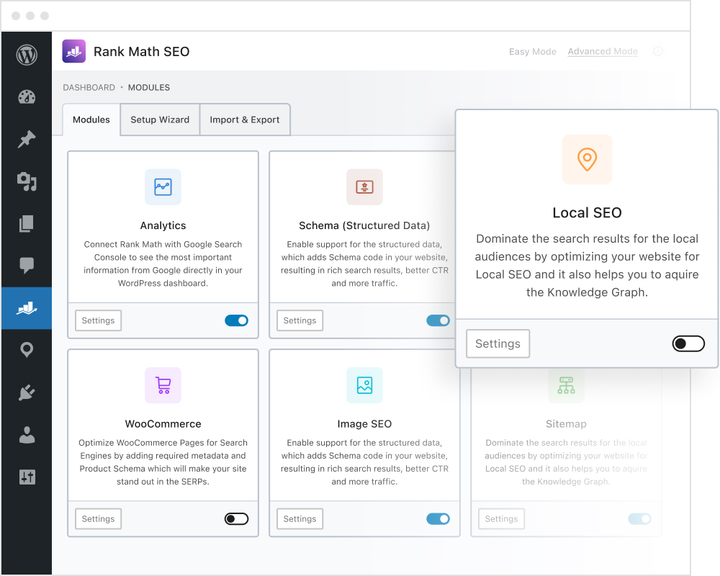This screenshot has width=720, height=576.
Task: Click the location pin sidebar icon
Action: coord(27,350)
